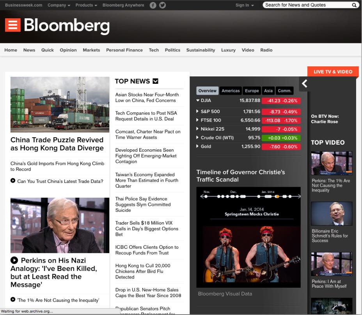Image resolution: width=362 pixels, height=315 pixels.
Task: Click the search magnifier icon
Action: tap(354, 5)
